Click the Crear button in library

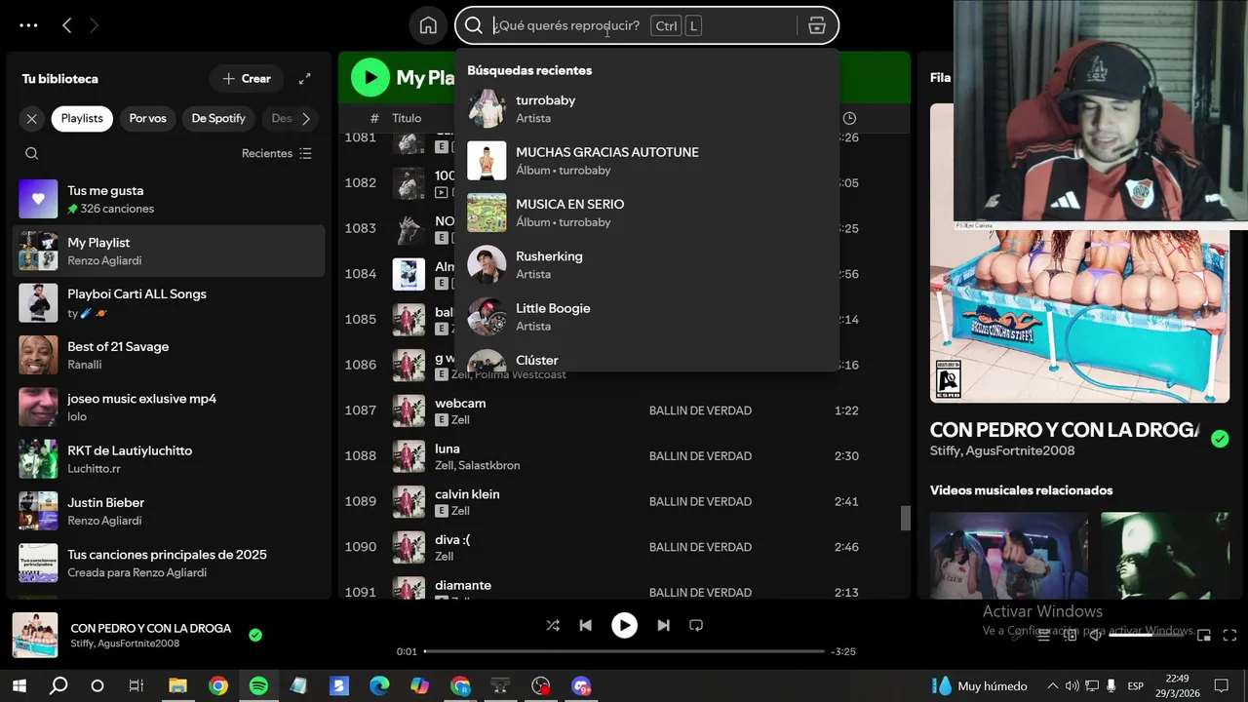click(247, 79)
